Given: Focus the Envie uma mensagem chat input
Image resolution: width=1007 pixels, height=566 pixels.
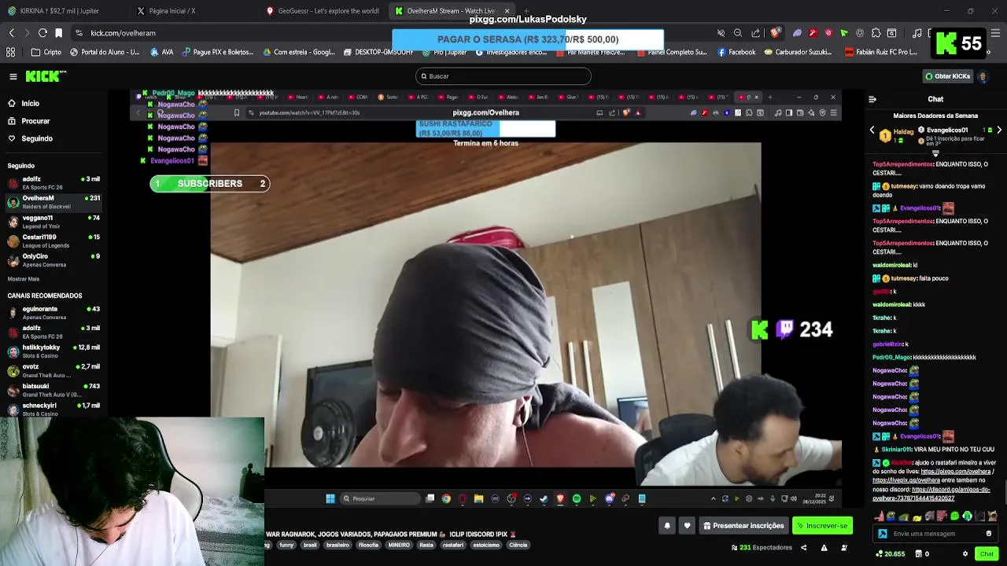Looking at the screenshot, I should pos(936,534).
